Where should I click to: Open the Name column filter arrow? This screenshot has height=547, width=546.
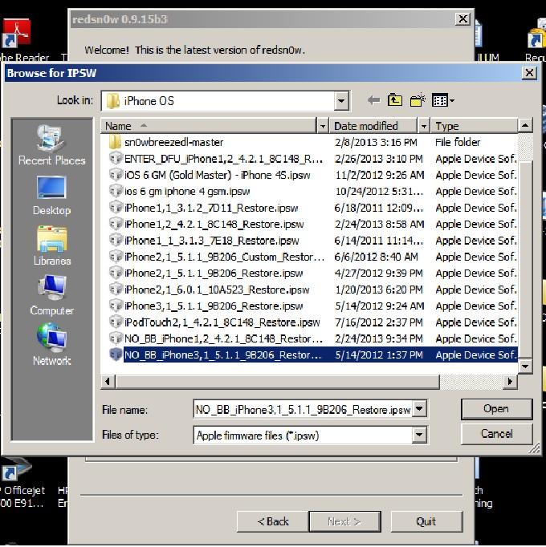click(x=322, y=126)
